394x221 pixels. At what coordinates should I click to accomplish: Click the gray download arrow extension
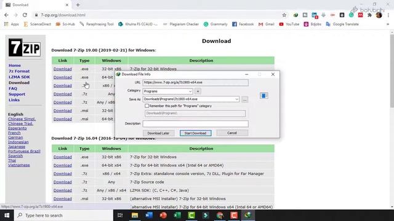pos(323,15)
